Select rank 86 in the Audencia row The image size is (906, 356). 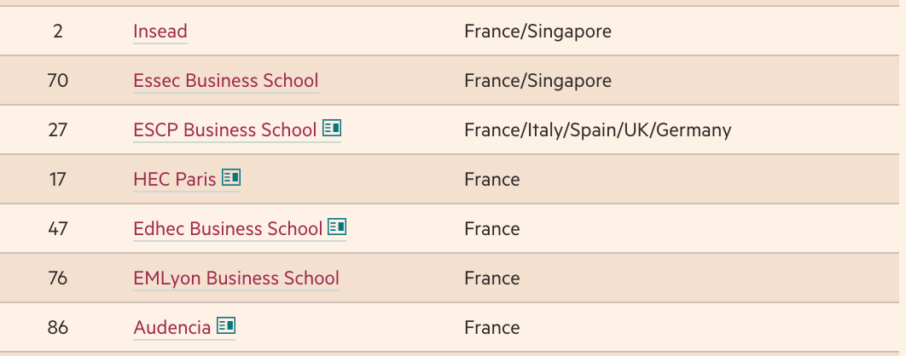tap(57, 328)
